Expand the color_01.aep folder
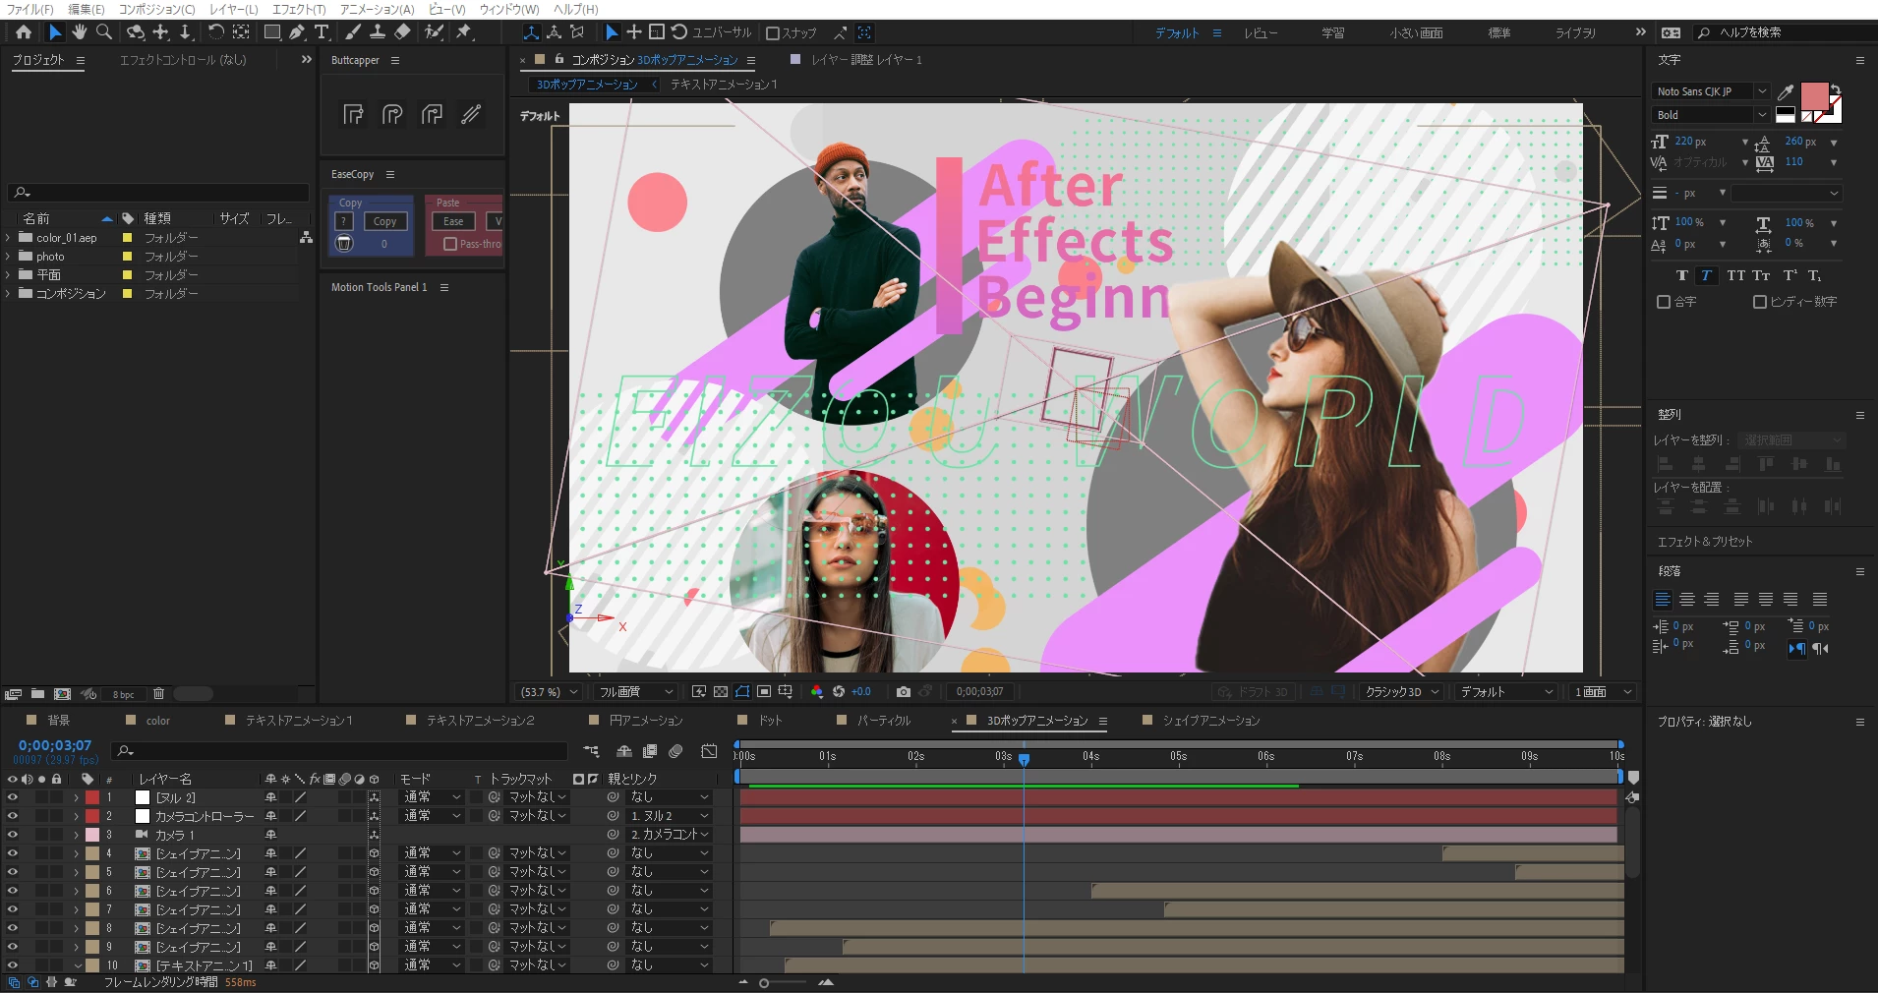Viewport: 1878px width, 993px height. point(8,238)
